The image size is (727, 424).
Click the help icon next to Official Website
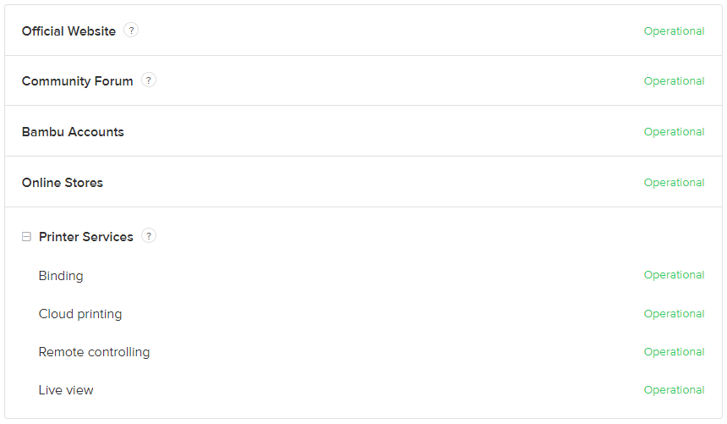[131, 30]
